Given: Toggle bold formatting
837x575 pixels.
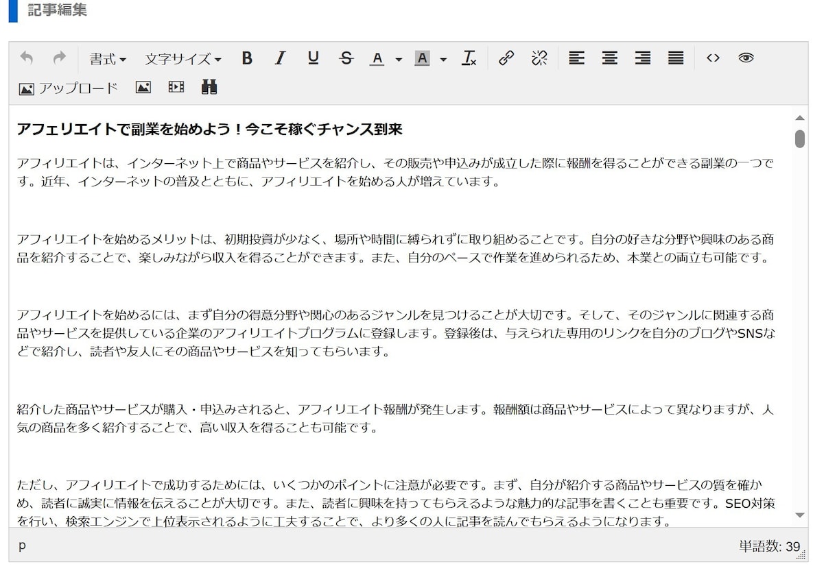Looking at the screenshot, I should click(x=247, y=58).
